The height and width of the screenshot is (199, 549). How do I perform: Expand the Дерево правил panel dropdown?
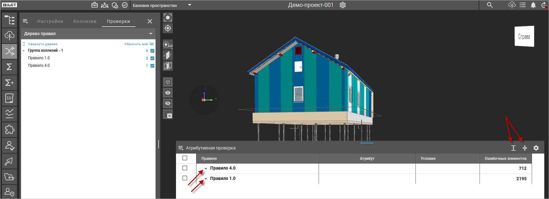[x=151, y=34]
